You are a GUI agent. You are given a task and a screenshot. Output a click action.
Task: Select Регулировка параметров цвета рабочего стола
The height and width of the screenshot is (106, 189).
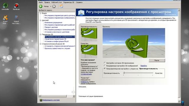(x=60, y=25)
